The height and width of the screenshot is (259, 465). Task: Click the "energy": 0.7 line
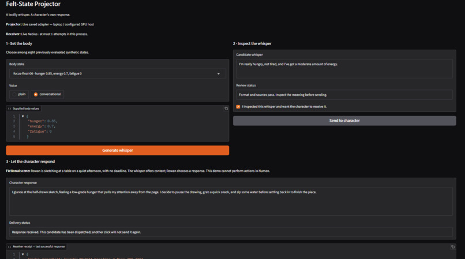tap(41, 126)
